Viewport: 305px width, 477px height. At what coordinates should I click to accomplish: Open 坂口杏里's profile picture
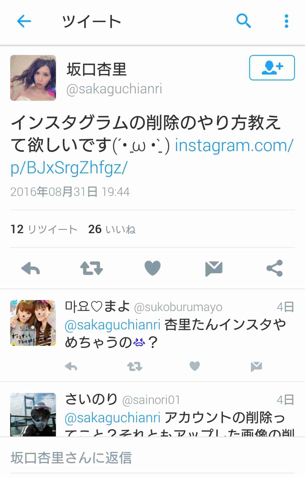33,78
